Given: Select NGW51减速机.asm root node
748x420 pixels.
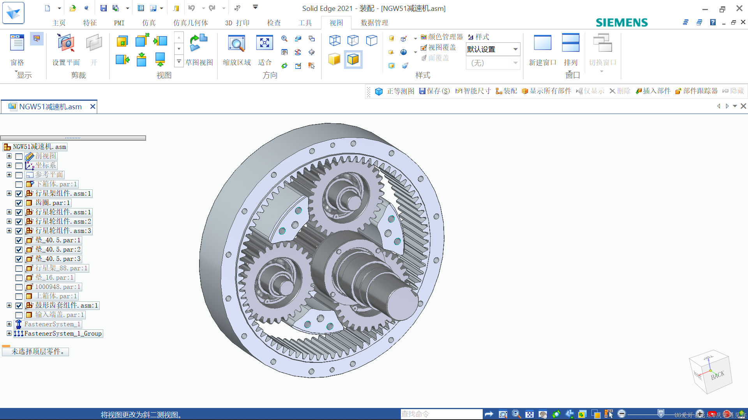Looking at the screenshot, I should pyautogui.click(x=35, y=147).
